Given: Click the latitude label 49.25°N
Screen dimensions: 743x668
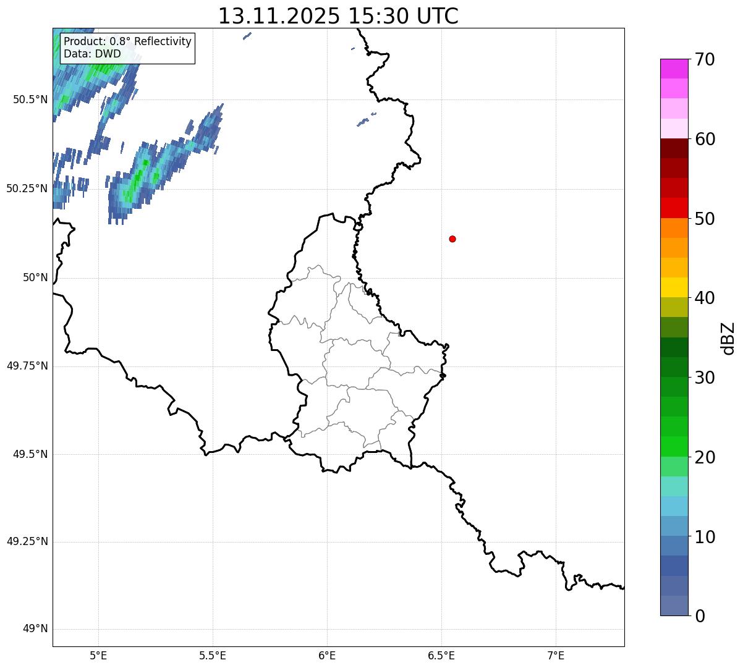Looking at the screenshot, I should (x=27, y=541).
